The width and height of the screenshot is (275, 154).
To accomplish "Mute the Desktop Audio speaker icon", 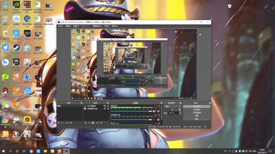I will click(154, 111).
